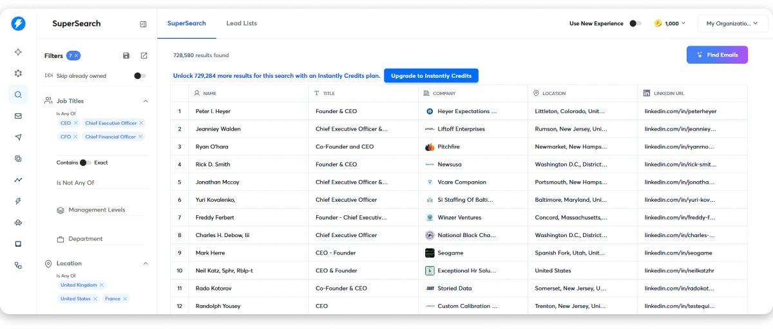This screenshot has height=329, width=773.
Task: Select the Peter I. Heyer name
Action: [213, 111]
